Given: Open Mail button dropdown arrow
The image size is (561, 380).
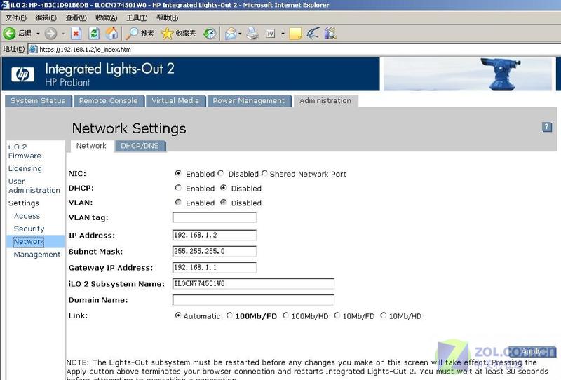Looking at the screenshot, I should tap(240, 34).
